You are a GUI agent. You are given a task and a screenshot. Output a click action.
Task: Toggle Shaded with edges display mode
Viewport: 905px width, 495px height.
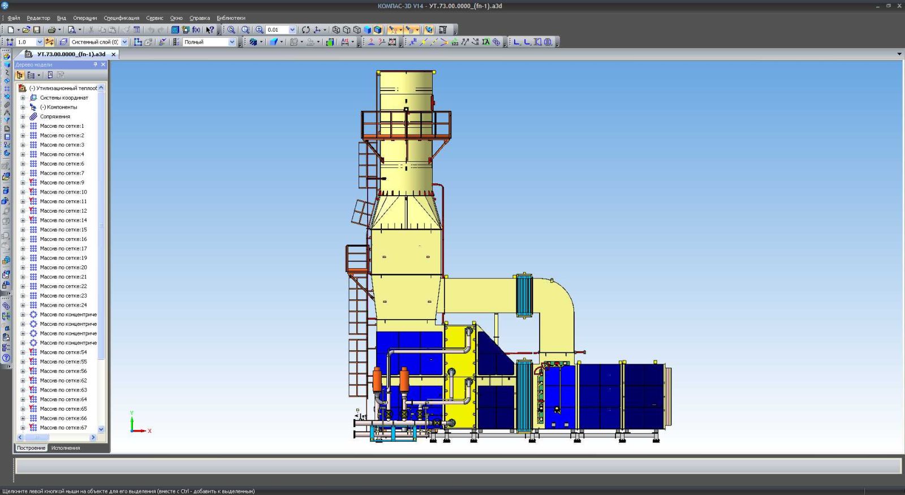point(378,29)
